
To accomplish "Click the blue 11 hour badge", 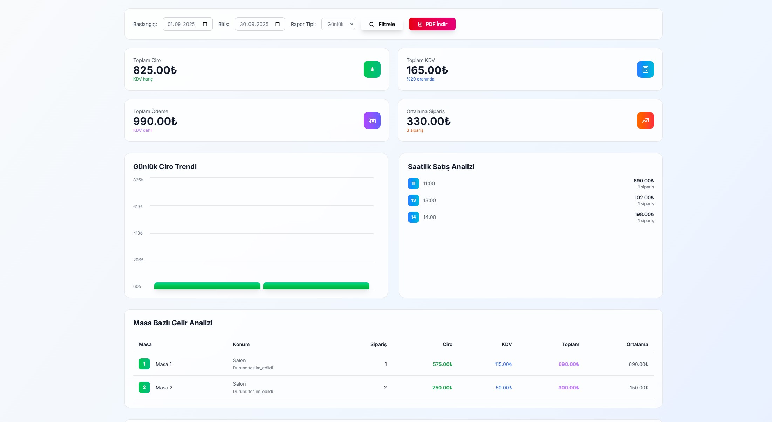I will pyautogui.click(x=413, y=184).
